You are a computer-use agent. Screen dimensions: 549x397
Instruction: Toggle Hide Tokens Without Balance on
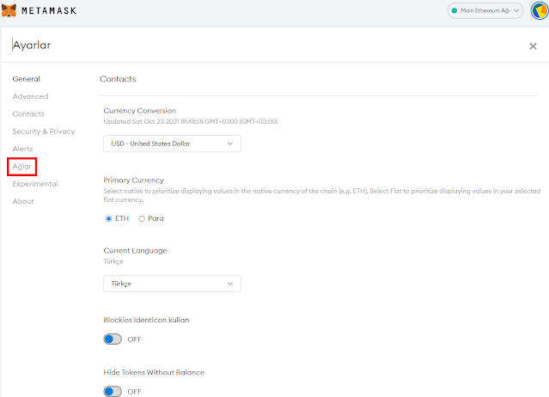113,391
